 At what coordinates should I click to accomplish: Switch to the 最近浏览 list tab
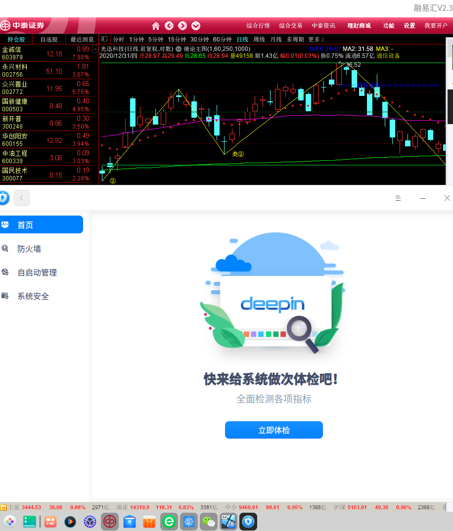82,39
